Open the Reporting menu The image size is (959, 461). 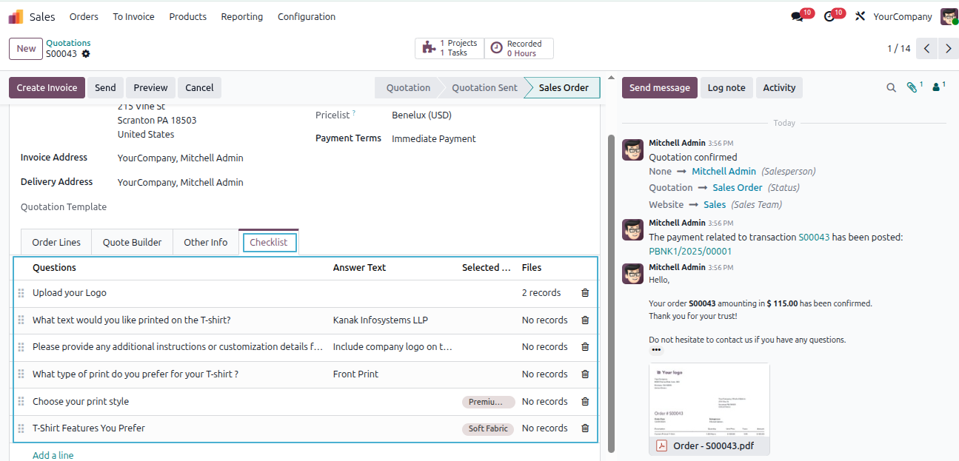pyautogui.click(x=241, y=16)
